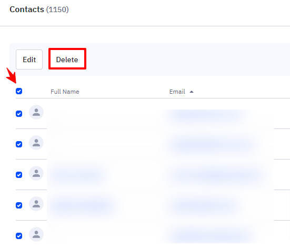Uncheck the fourth contact row checkbox
Screen dimensions: 290x248
(x=19, y=205)
